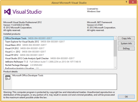Click the .NET Version 4.5.51641 text
138x102 pixels.
[95, 25]
